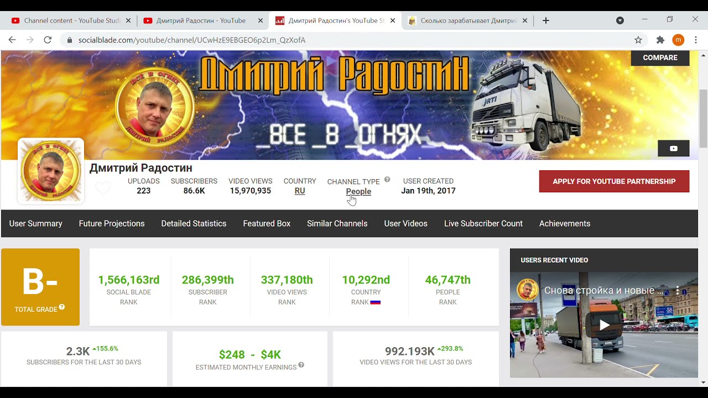Open the Future Projections menu item

(x=112, y=223)
